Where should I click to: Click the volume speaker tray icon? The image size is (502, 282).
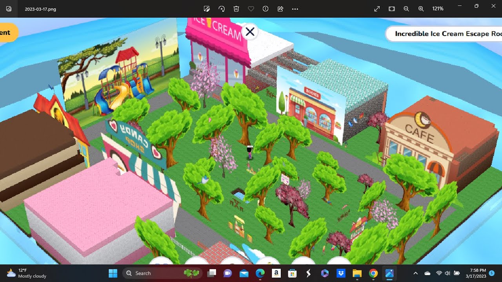447,273
